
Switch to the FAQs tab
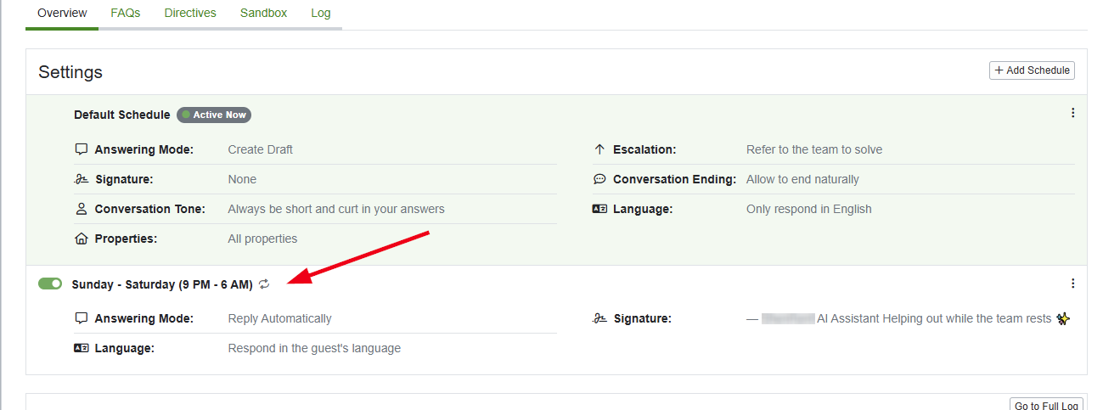[x=126, y=14]
